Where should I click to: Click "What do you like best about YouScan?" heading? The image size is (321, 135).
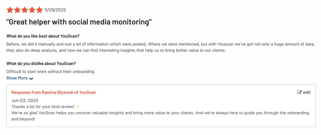(x=43, y=36)
